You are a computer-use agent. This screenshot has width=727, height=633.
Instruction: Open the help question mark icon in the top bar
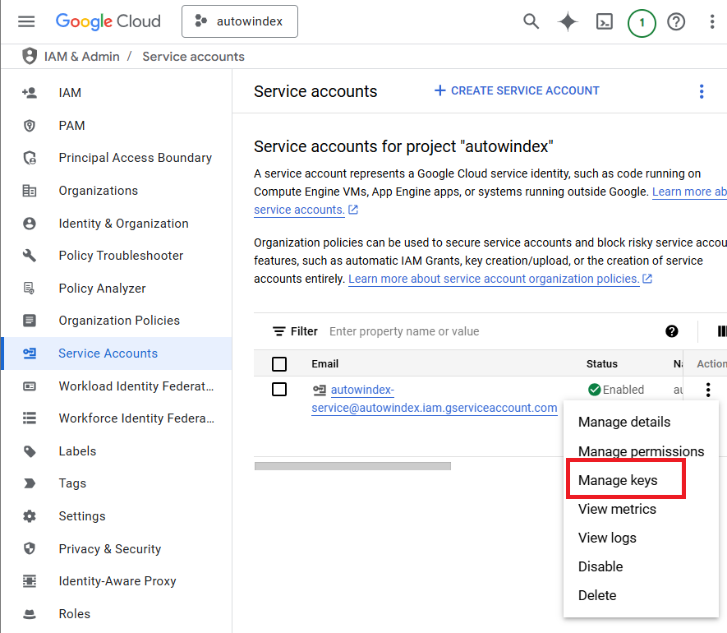(x=676, y=22)
